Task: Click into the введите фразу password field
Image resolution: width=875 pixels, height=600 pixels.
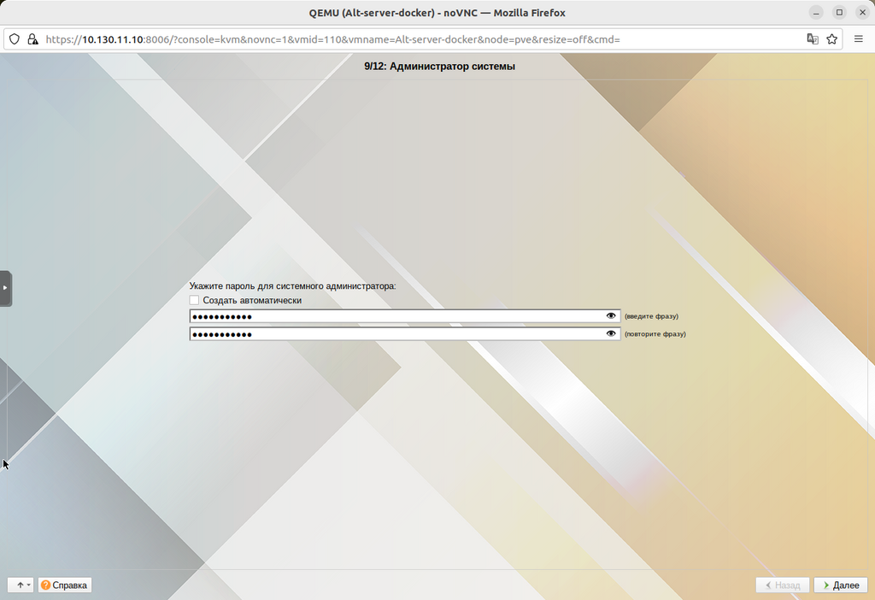Action: pos(393,316)
